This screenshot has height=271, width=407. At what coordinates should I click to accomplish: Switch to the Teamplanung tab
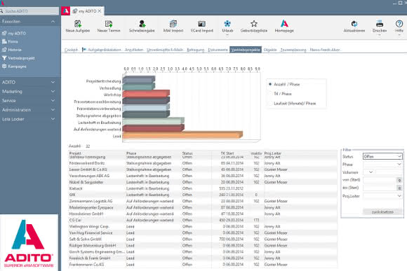point(293,50)
